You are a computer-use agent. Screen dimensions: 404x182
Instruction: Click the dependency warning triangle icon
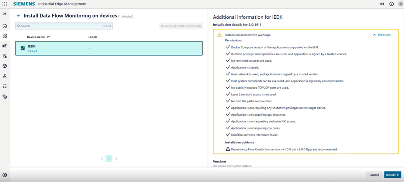click(228, 149)
